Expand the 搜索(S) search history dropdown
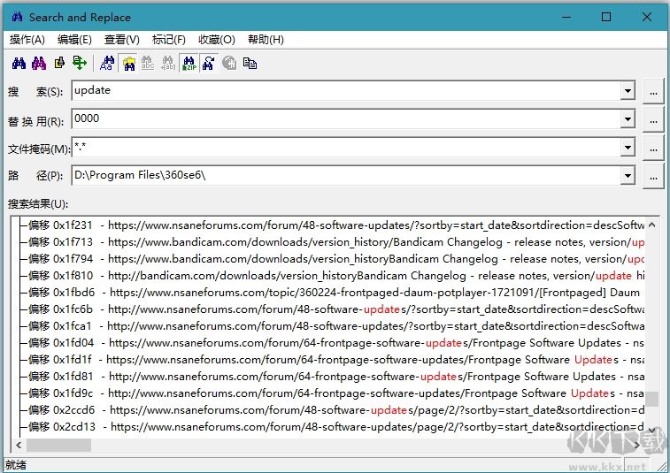Image resolution: width=670 pixels, height=473 pixels. pyautogui.click(x=628, y=90)
